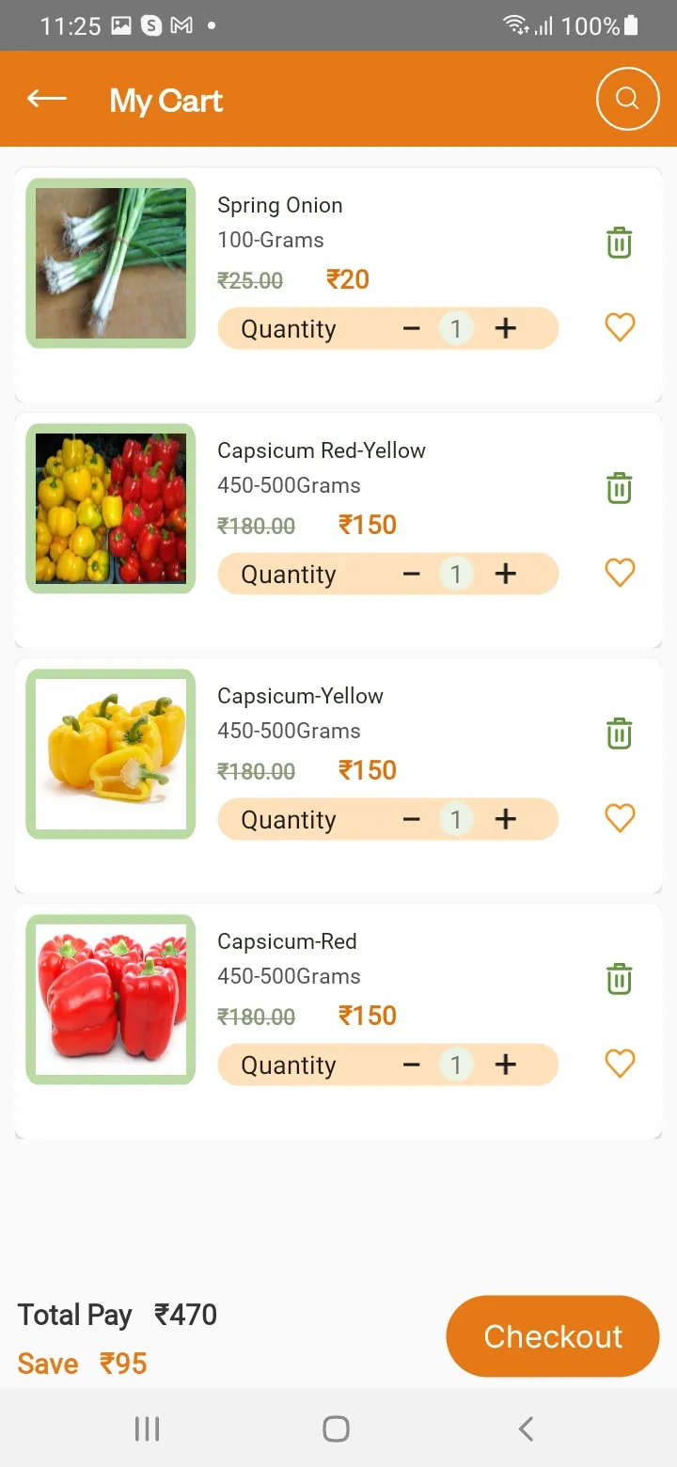Favorite Capsicum Red-Yellow with heart icon
This screenshot has height=1467, width=677.
click(620, 573)
